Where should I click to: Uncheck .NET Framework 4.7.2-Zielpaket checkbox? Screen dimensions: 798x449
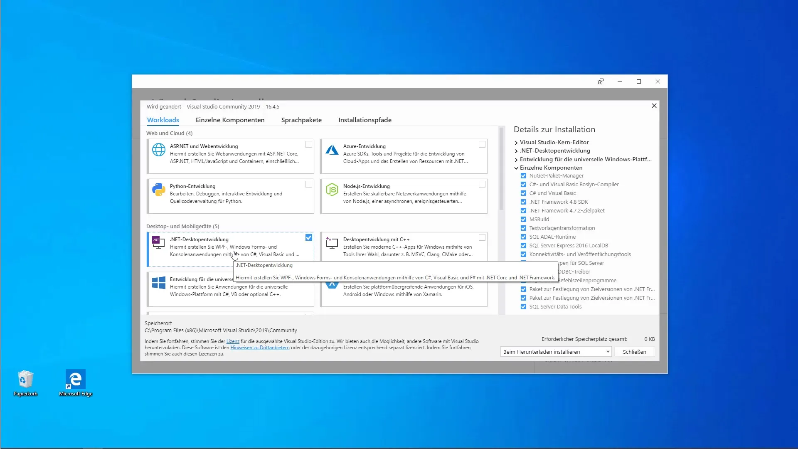pyautogui.click(x=523, y=211)
